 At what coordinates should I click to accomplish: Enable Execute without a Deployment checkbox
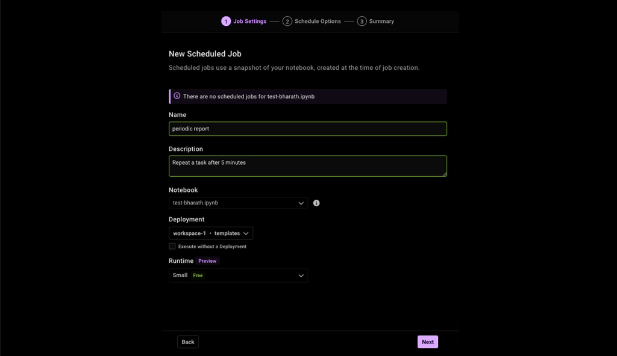[x=172, y=247]
